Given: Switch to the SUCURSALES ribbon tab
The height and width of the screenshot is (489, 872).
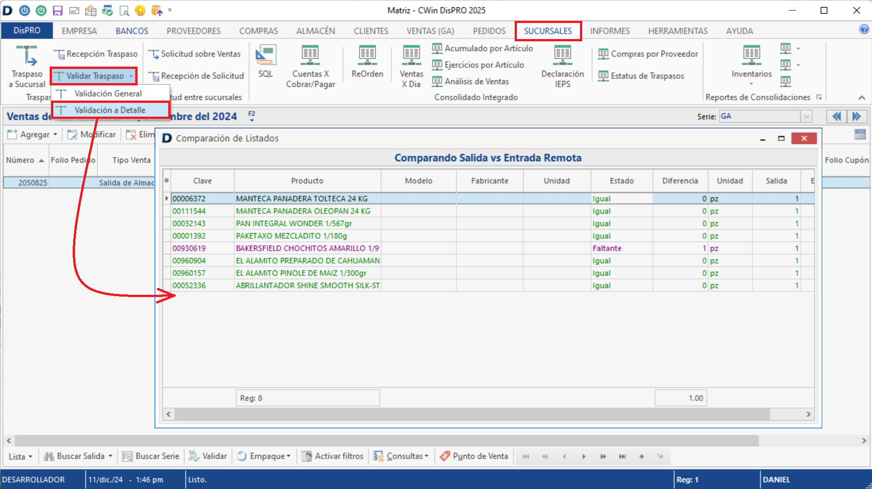Looking at the screenshot, I should click(x=548, y=31).
